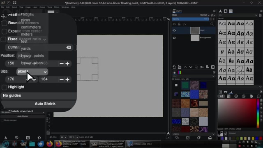Duplicate the selected pattern
Image resolution: width=263 pixels, height=148 pixels.
tap(177, 138)
